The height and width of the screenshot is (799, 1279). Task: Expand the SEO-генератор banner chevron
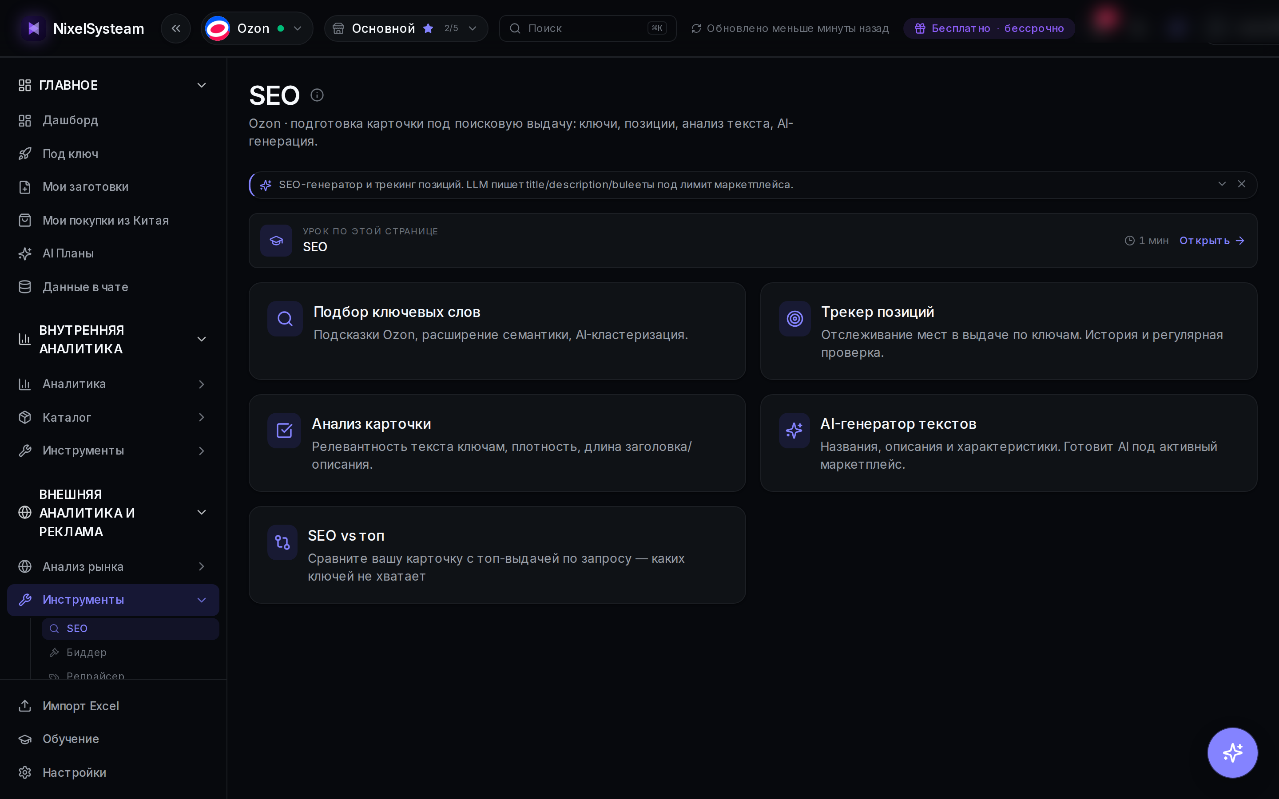coord(1222,184)
